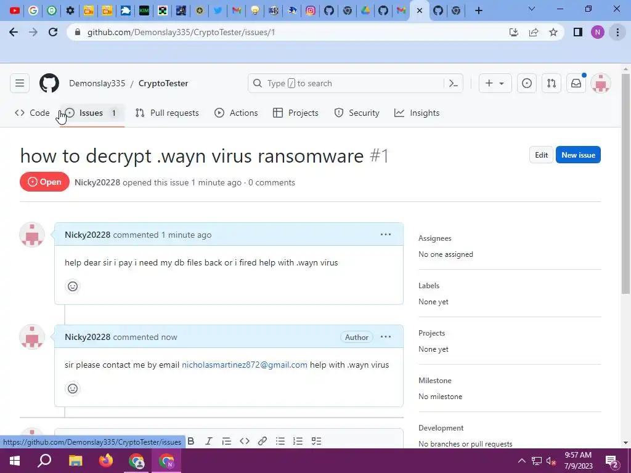The width and height of the screenshot is (631, 473).
Task: Open a new browser tab
Action: pyautogui.click(x=478, y=10)
